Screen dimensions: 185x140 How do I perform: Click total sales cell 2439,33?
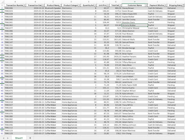tap(116, 57)
